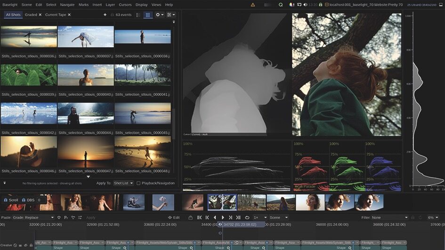Toggle the Playback/Navigation checkbox
Screen dimensions: 445x250
pyautogui.click(x=138, y=183)
